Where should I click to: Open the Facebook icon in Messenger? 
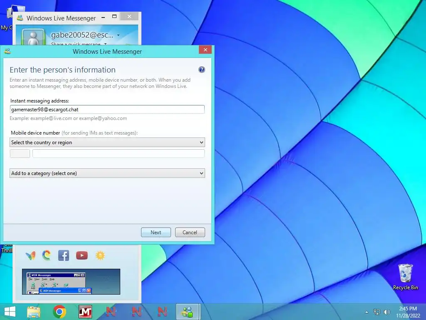(64, 255)
